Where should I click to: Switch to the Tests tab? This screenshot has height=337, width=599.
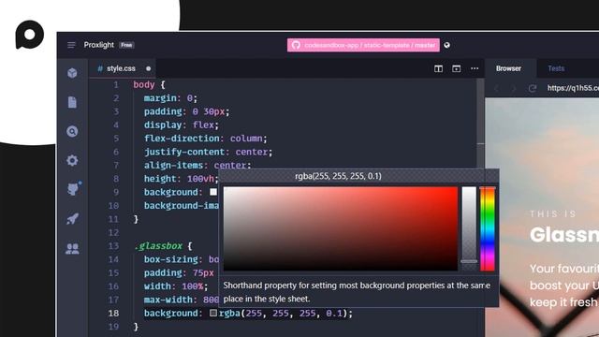(556, 68)
